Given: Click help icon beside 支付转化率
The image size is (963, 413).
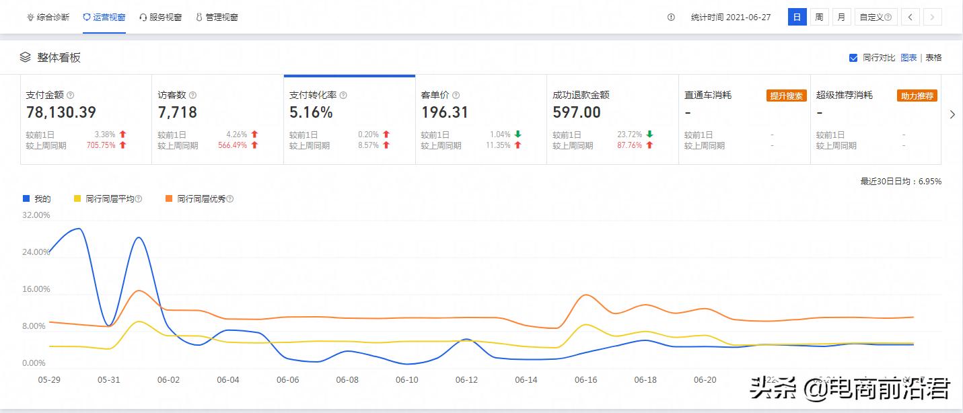Looking at the screenshot, I should [343, 96].
